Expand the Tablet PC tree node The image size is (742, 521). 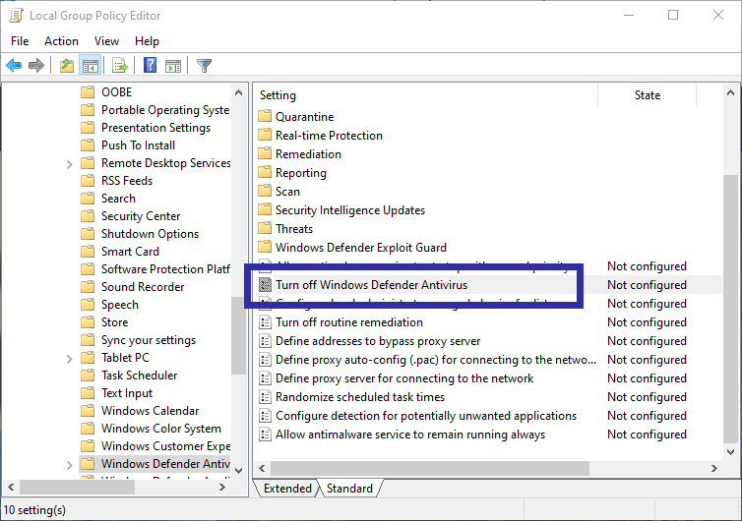[70, 359]
